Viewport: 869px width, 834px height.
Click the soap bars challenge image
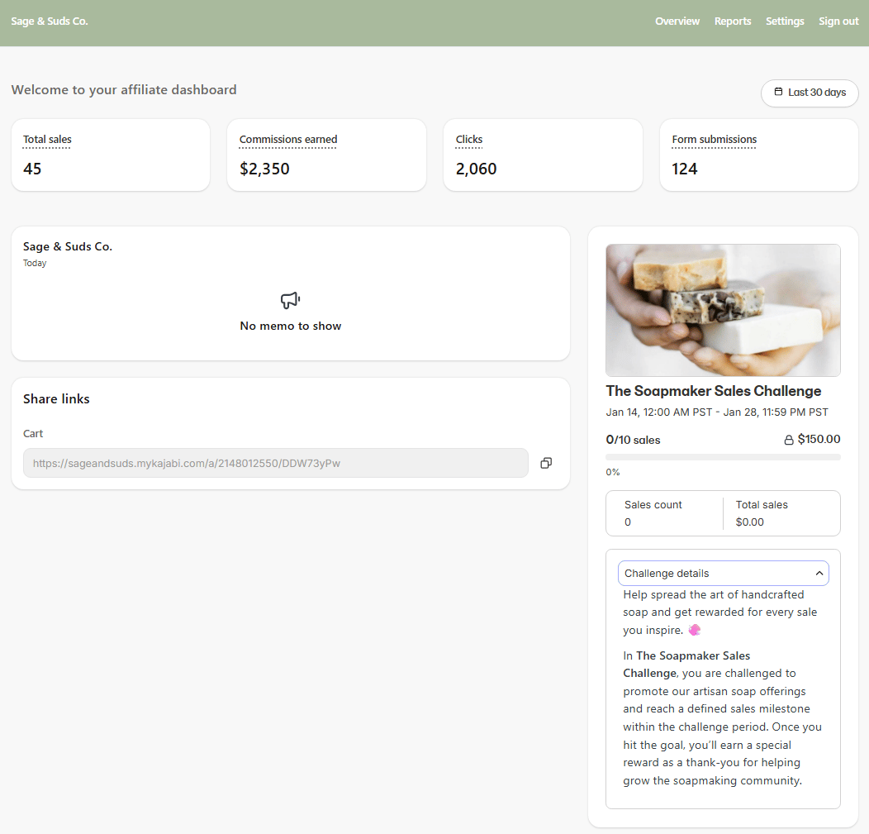(723, 311)
